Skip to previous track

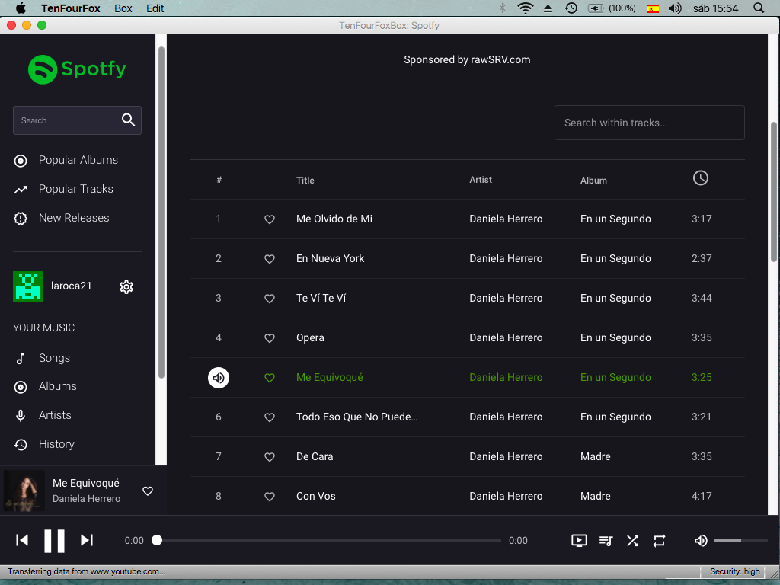[22, 540]
